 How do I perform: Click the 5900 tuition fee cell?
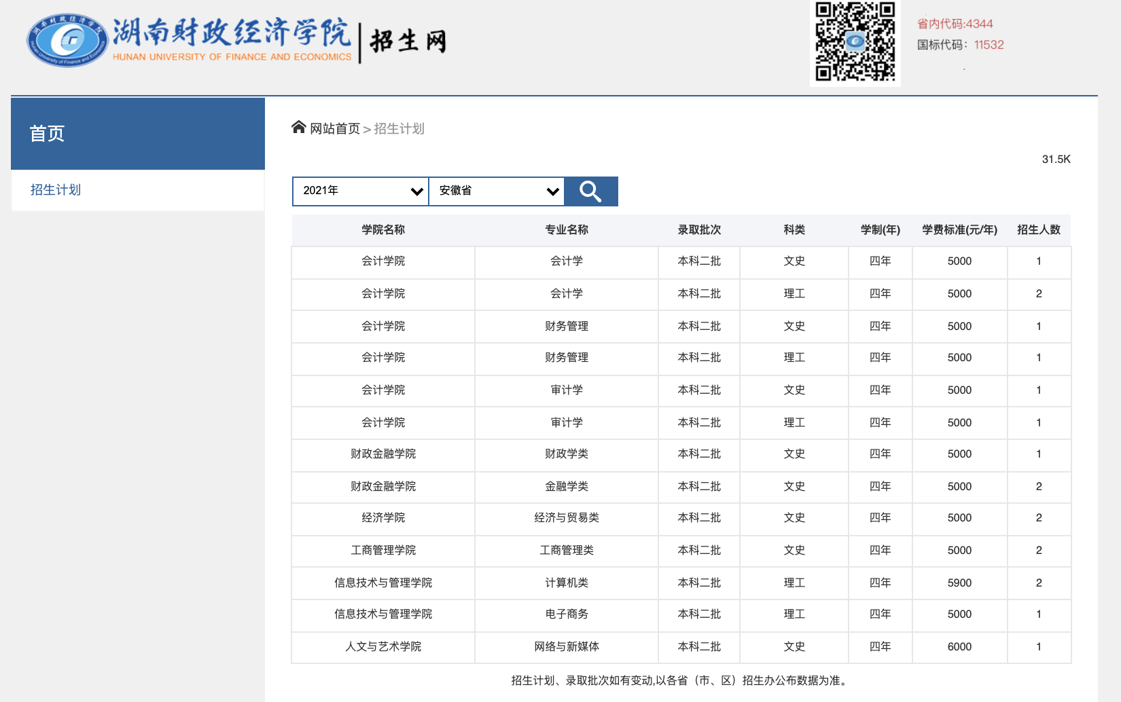tap(959, 583)
